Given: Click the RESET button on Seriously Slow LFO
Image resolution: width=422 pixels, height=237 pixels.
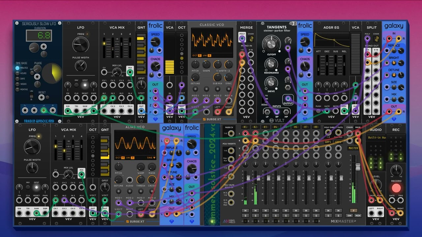Looking at the screenshot, I should (48, 97).
